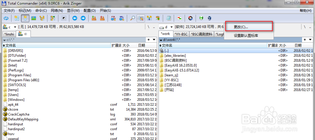This screenshot has height=140, width=315.
Task: Open the 网络(N) menu
Action: pos(57,10)
